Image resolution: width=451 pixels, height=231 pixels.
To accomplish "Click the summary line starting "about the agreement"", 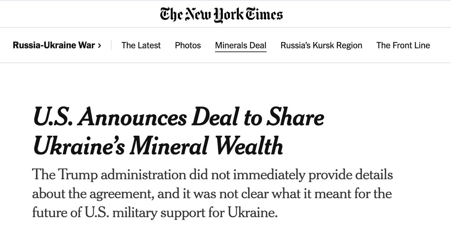I will (212, 194).
